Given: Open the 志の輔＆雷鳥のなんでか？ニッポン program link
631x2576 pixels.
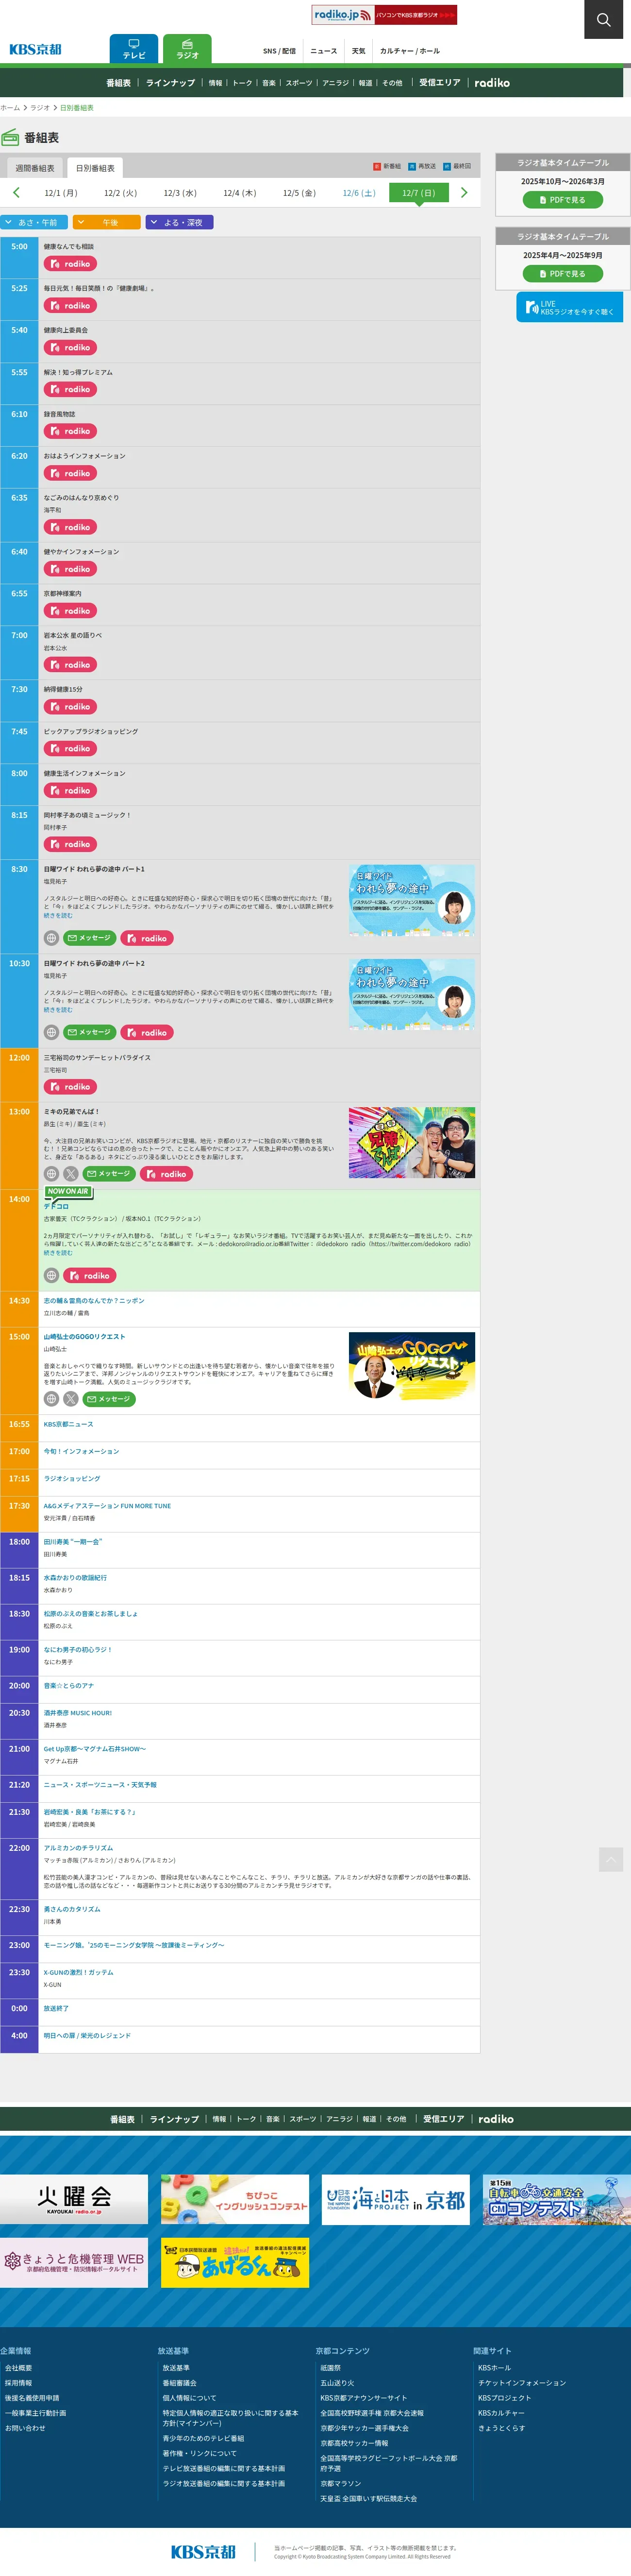Looking at the screenshot, I should point(94,1301).
